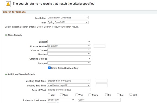Screen dimensions: 157x103
Task: Open the Subject dropdown
Action: (x=69, y=41)
